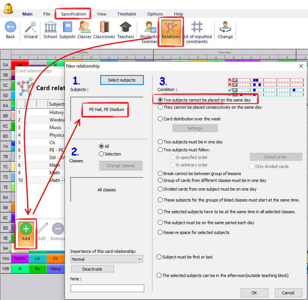Screen dimensions: 308x300
Task: Open the Teachers icon
Action: pos(125,28)
